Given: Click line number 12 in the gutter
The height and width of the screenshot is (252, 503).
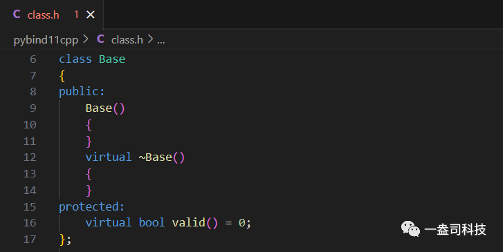Looking at the screenshot, I should click(x=30, y=157).
